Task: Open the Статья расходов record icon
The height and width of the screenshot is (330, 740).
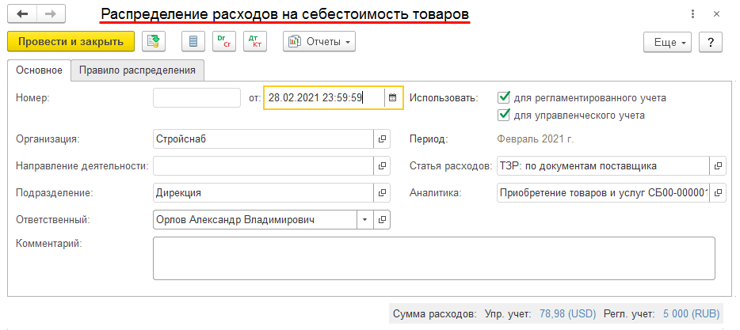Action: [x=718, y=166]
